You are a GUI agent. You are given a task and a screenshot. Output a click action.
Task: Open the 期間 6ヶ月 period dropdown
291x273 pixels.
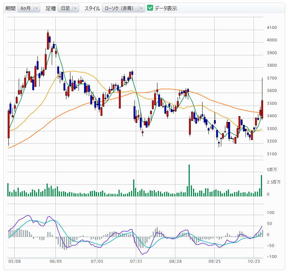tap(29, 8)
